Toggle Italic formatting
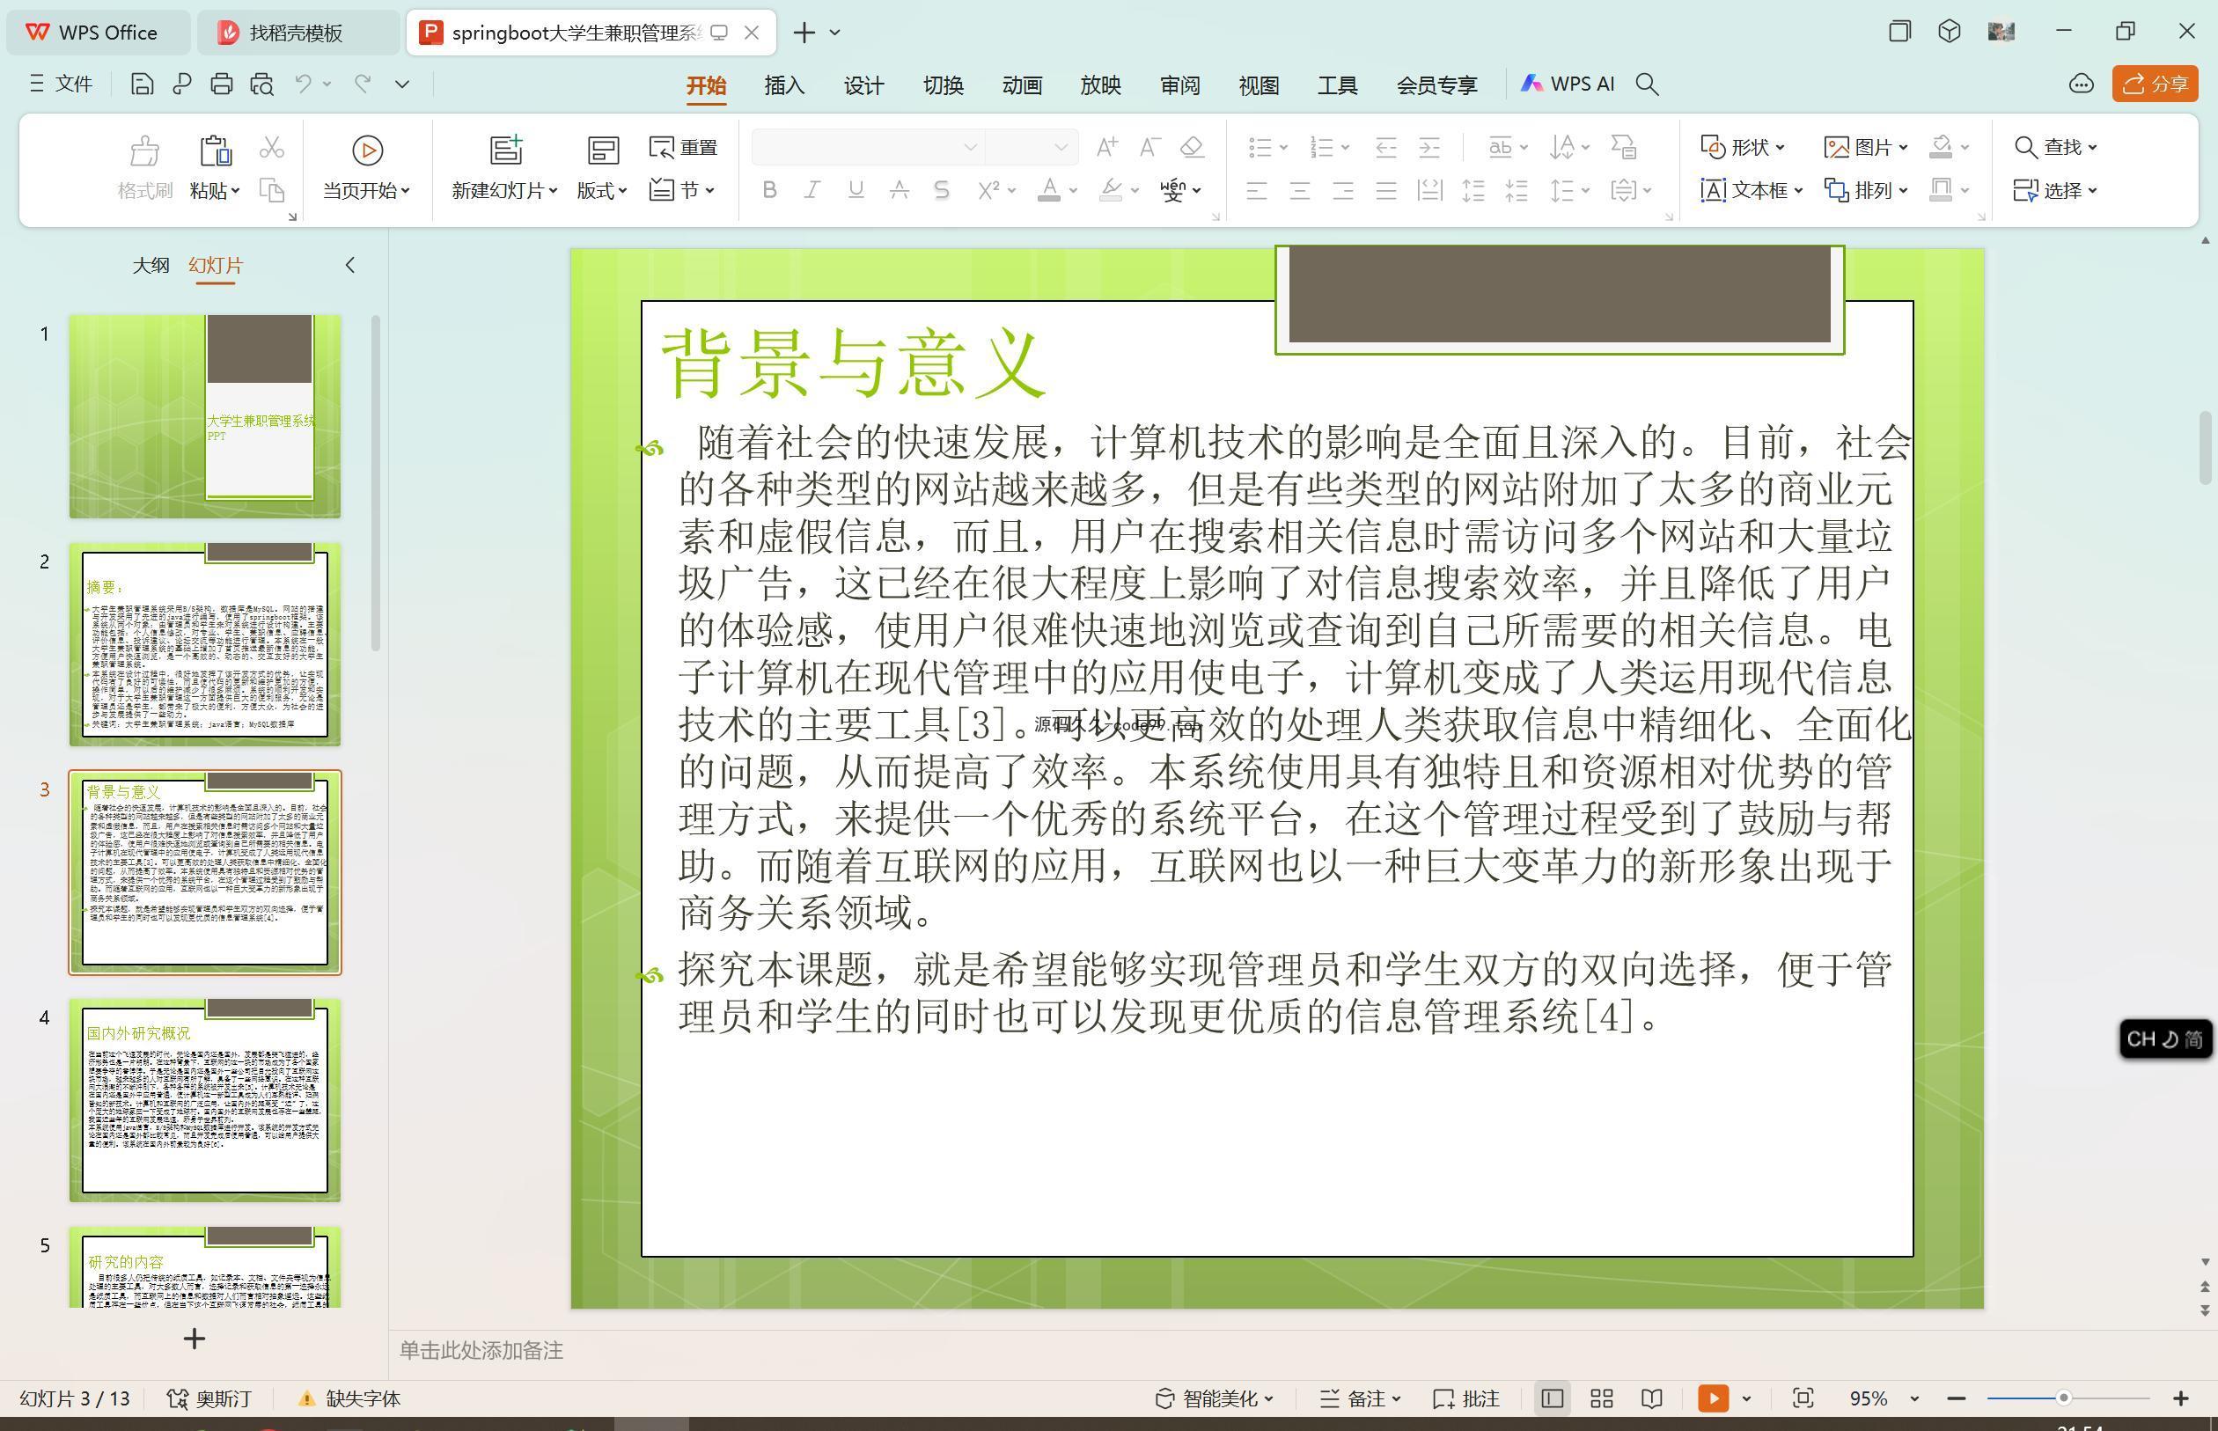This screenshot has width=2218, height=1431. coord(812,190)
